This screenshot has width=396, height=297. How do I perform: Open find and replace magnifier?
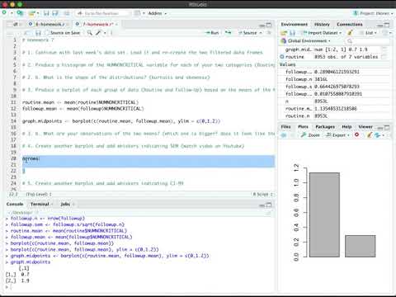90,33
